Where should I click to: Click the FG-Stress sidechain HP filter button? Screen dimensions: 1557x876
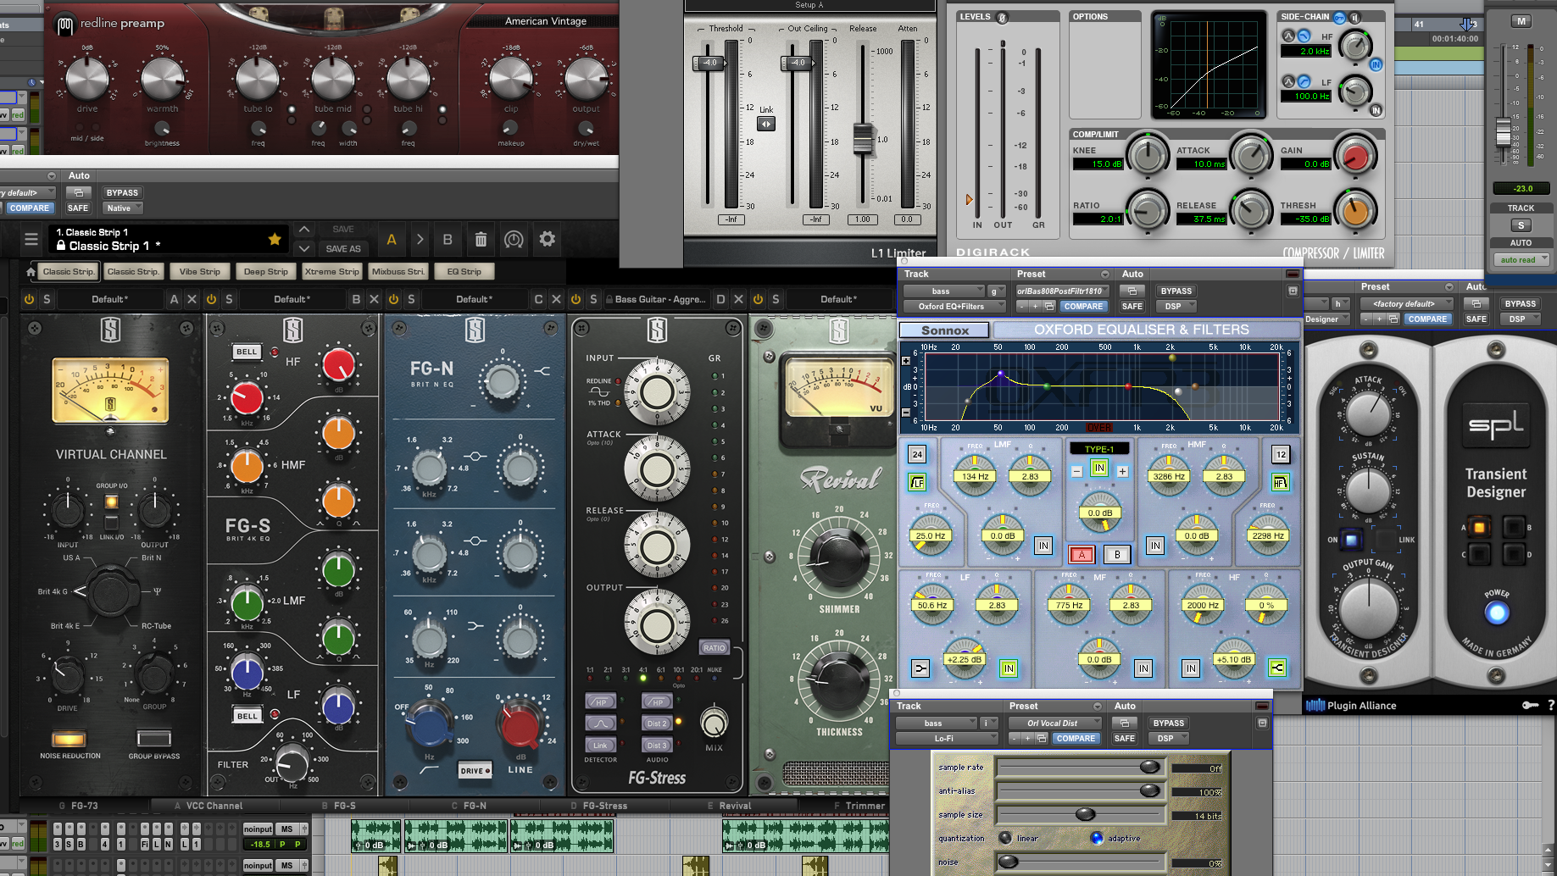click(x=600, y=701)
